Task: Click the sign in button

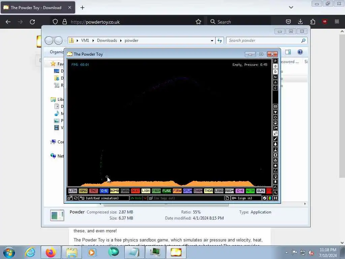Action: tap(246, 198)
